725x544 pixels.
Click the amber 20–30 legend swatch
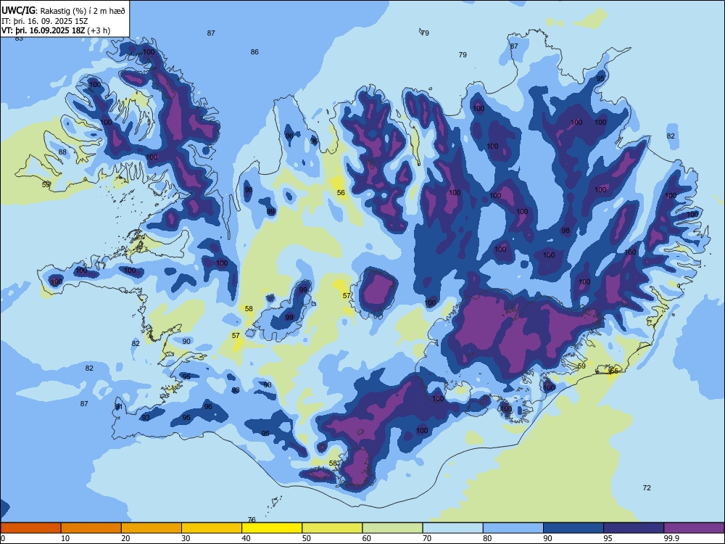(152, 528)
